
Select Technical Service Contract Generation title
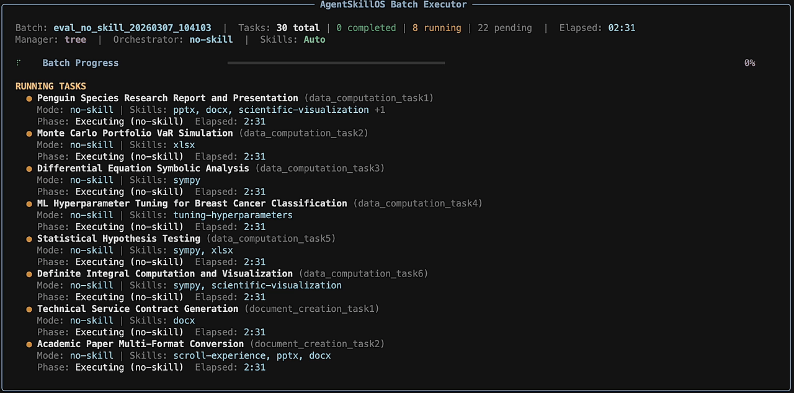(x=138, y=309)
